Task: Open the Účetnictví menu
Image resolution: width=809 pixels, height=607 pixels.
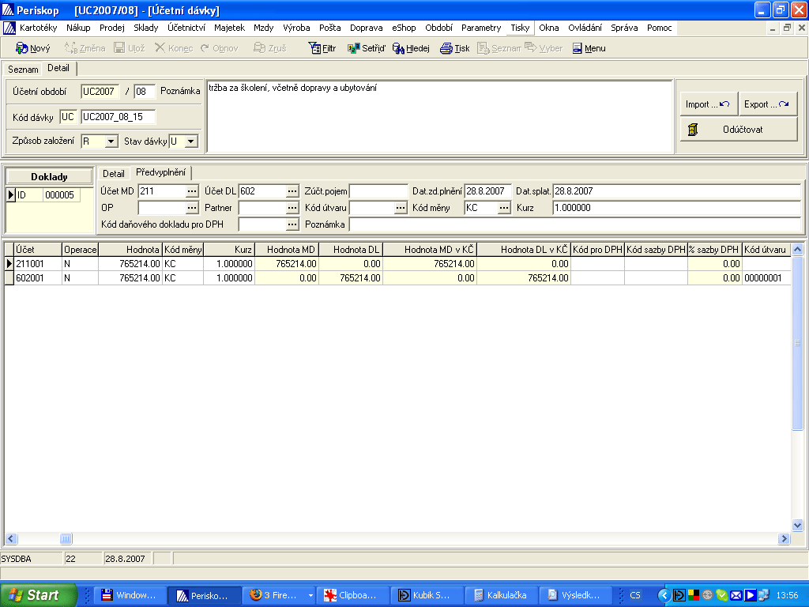Action: click(x=186, y=28)
